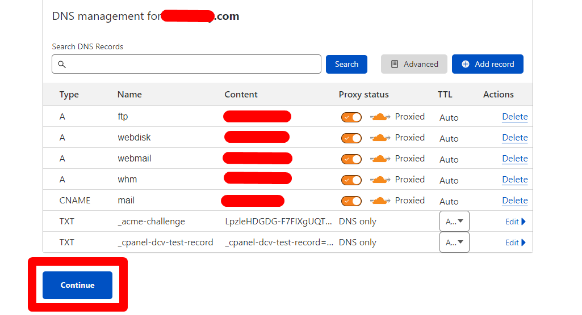The image size is (582, 315).
Task: Toggle proxy status for ftp record
Action: (351, 117)
